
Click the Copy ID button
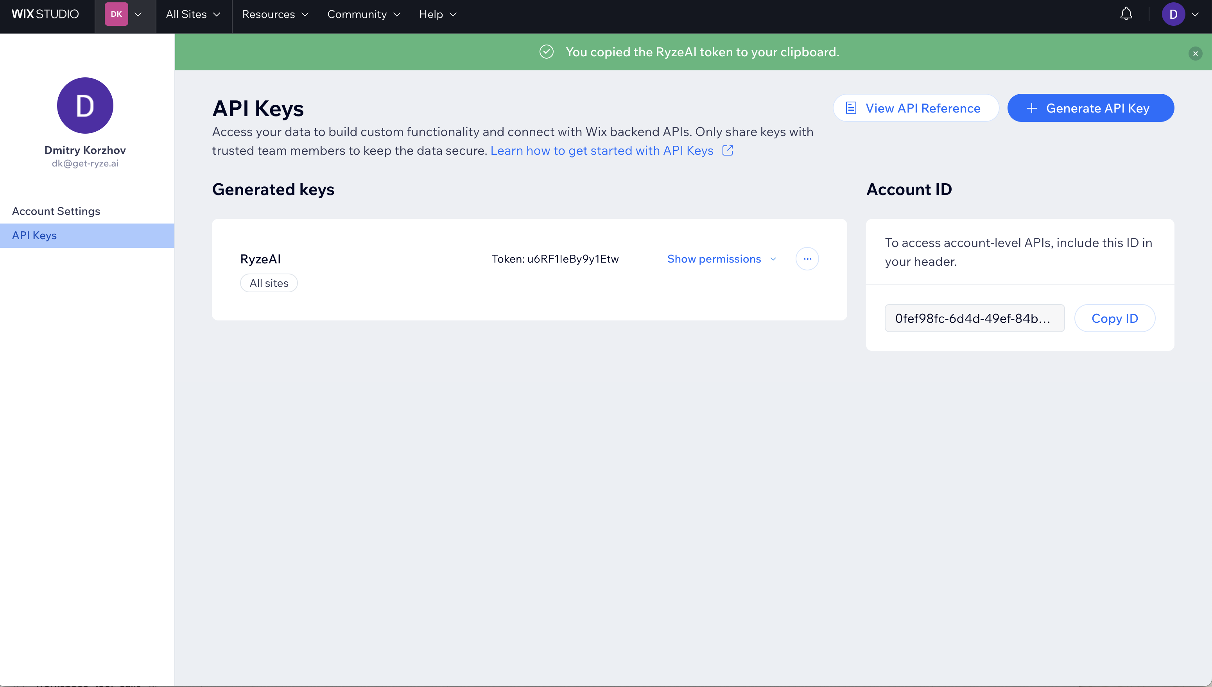click(1115, 318)
